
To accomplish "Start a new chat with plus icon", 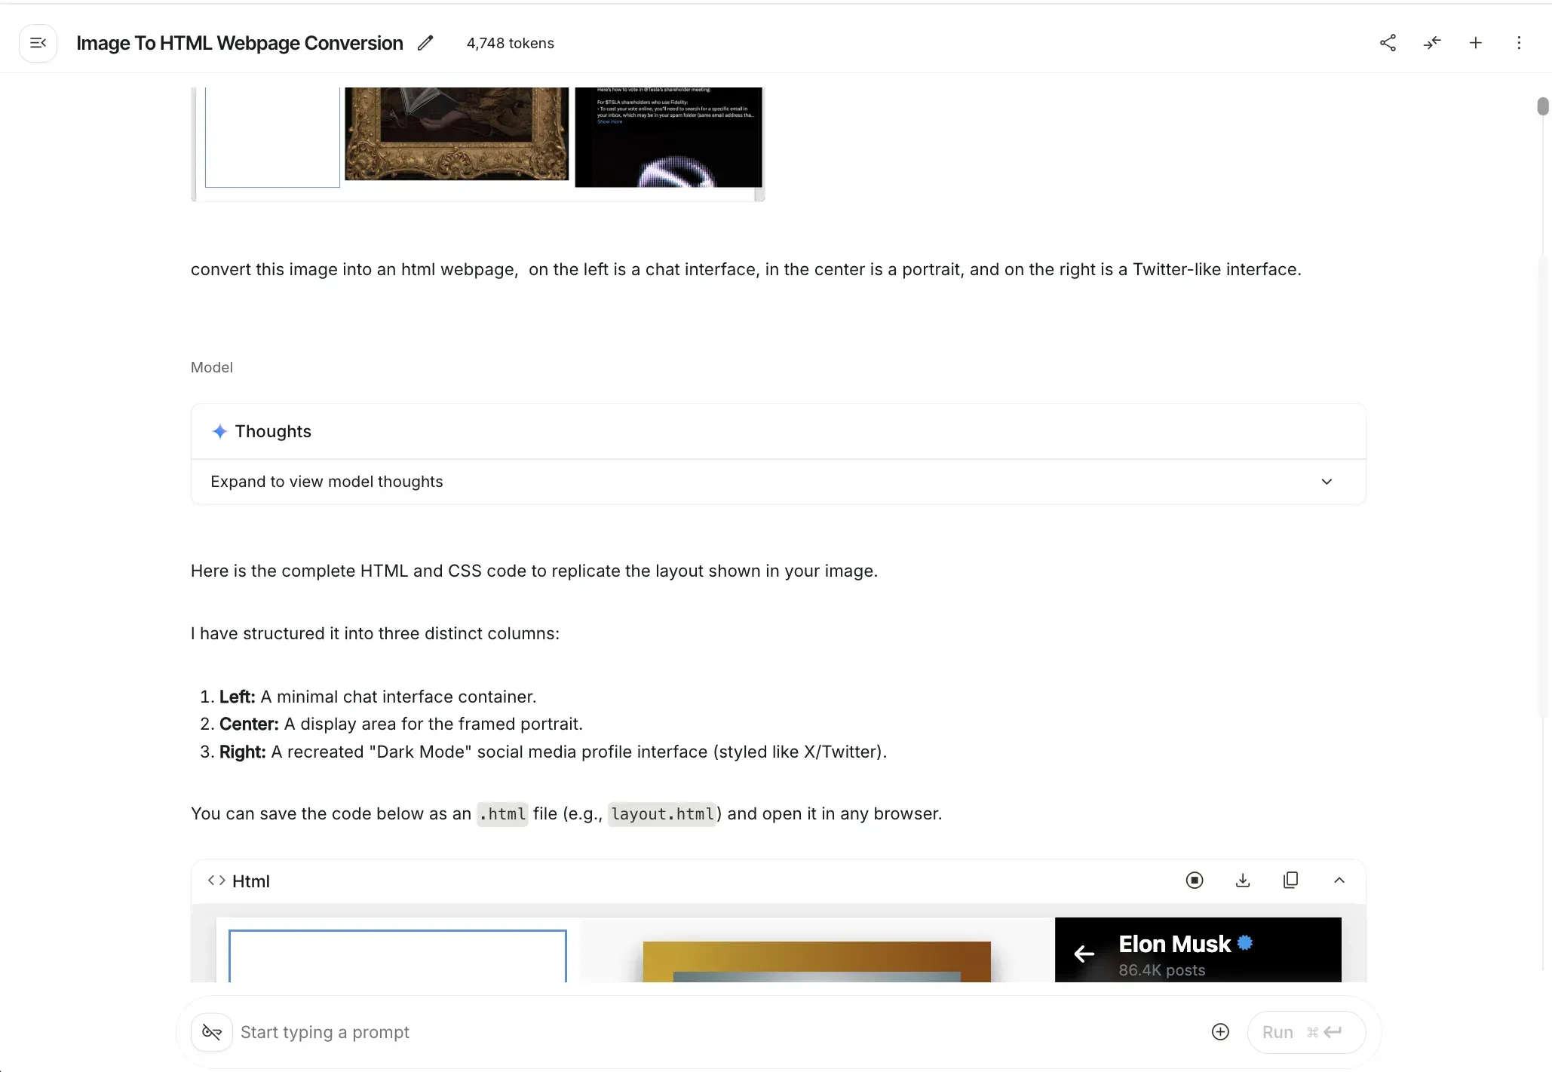I will point(1476,43).
